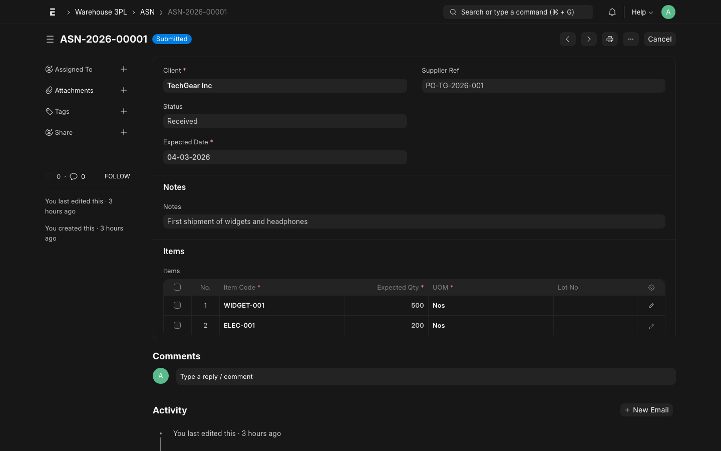Image resolution: width=721 pixels, height=451 pixels.
Task: Open the ellipsis menu for more actions
Action: (630, 39)
